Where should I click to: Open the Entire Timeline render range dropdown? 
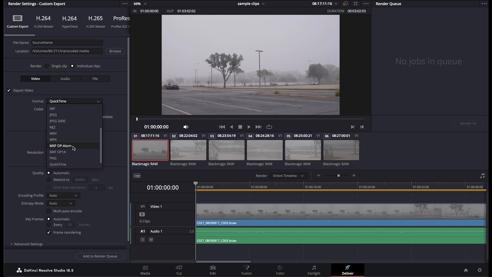[x=288, y=176]
